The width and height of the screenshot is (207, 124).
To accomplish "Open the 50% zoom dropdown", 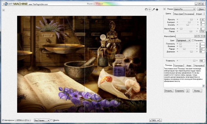I will click(155, 120).
